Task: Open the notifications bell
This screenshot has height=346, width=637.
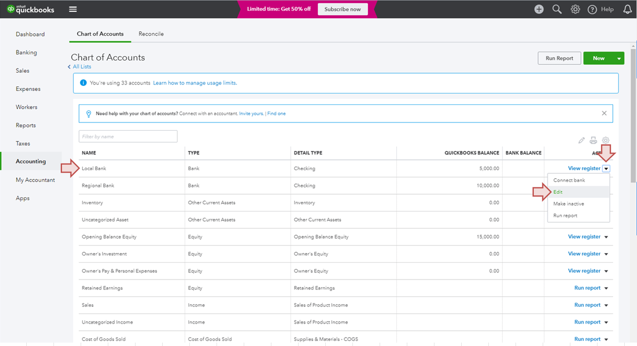Action: point(627,9)
